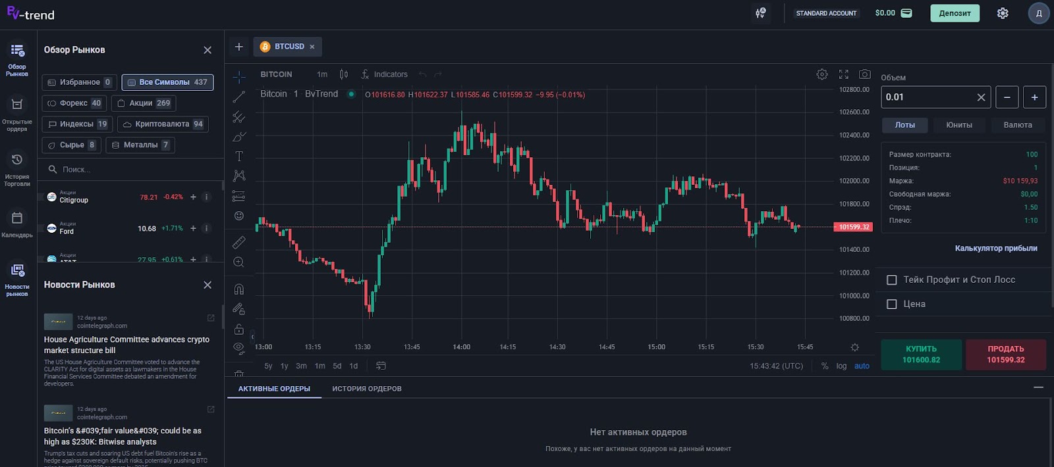Open the Trade History sidebar panel
Viewport: 1054px width, 467px height.
[x=17, y=168]
